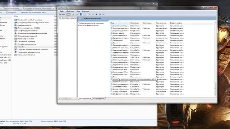Click the Back arrow in Services toolbar
The image size is (230, 129).
60,14
